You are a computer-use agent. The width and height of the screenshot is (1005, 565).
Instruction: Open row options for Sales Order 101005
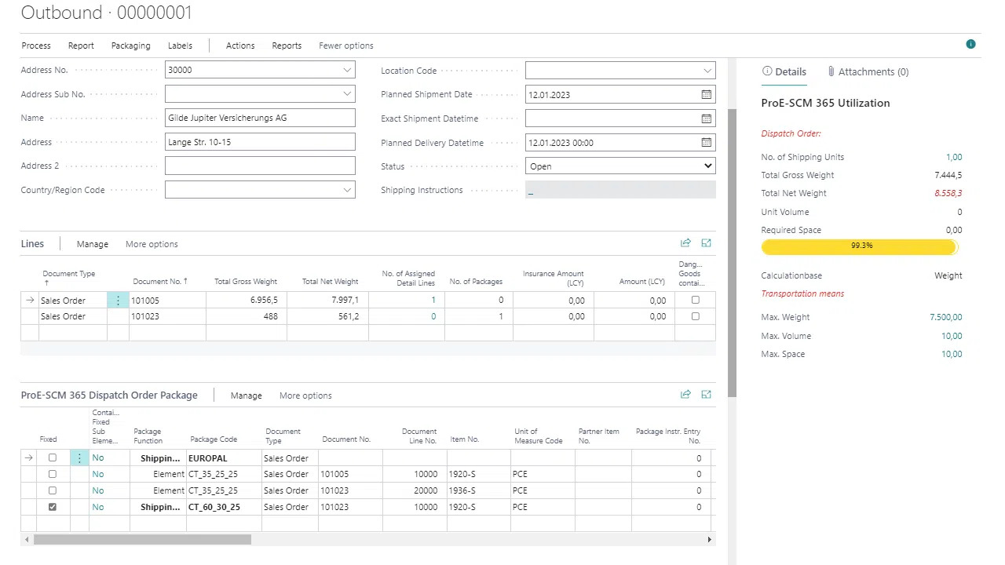[x=118, y=301]
